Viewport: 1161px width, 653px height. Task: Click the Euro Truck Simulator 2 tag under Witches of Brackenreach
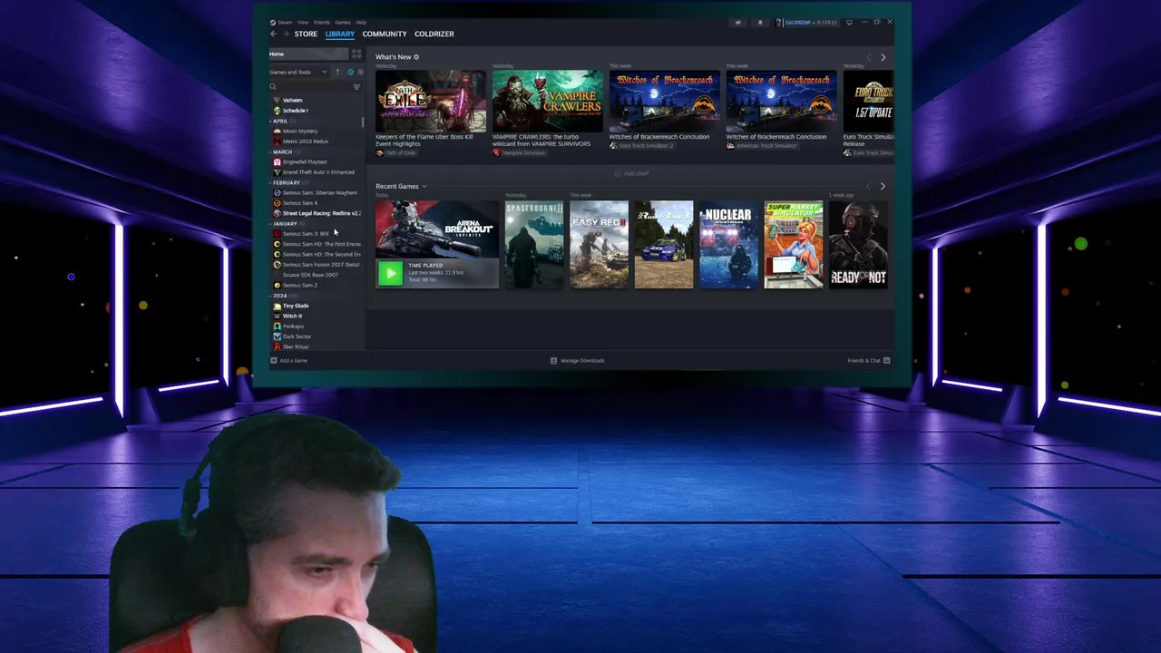641,146
